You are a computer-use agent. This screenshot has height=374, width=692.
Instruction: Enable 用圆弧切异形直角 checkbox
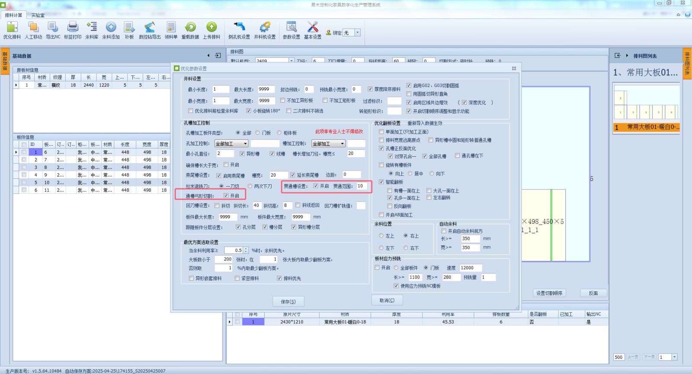click(409, 94)
